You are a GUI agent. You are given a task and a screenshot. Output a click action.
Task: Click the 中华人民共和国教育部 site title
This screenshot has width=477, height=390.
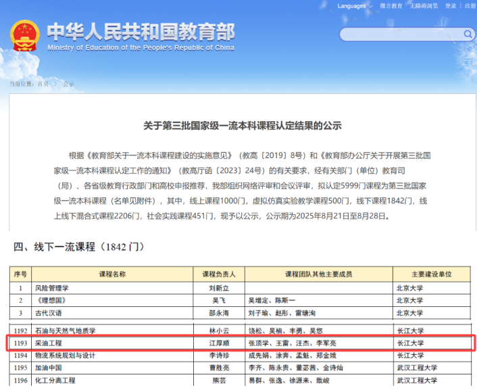click(141, 32)
